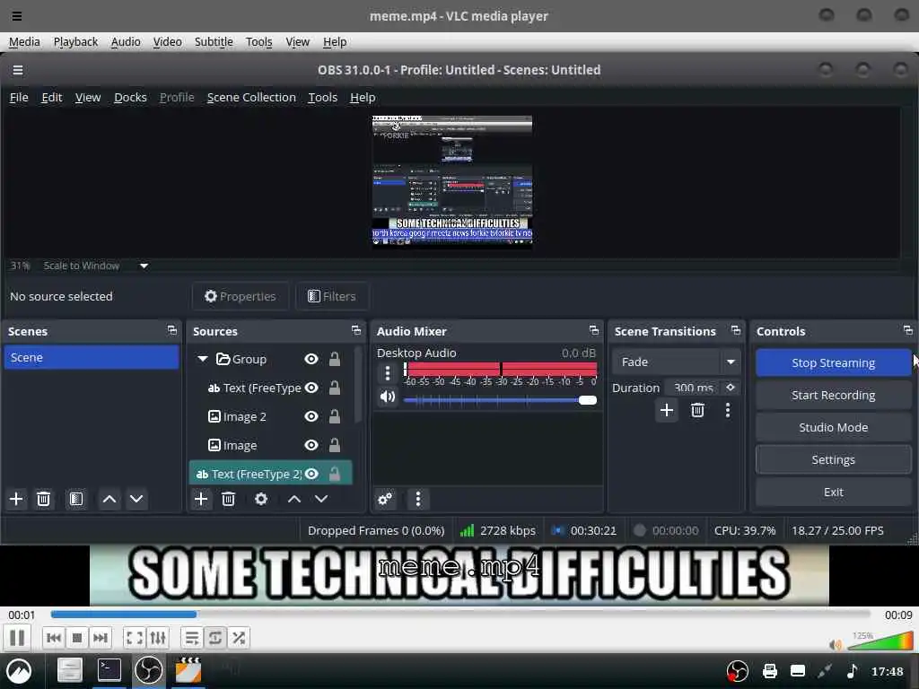Viewport: 919px width, 689px height.
Task: Skip to next media in VLC
Action: point(101,638)
